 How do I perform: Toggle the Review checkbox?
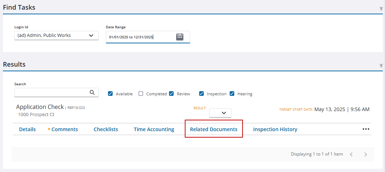172,94
